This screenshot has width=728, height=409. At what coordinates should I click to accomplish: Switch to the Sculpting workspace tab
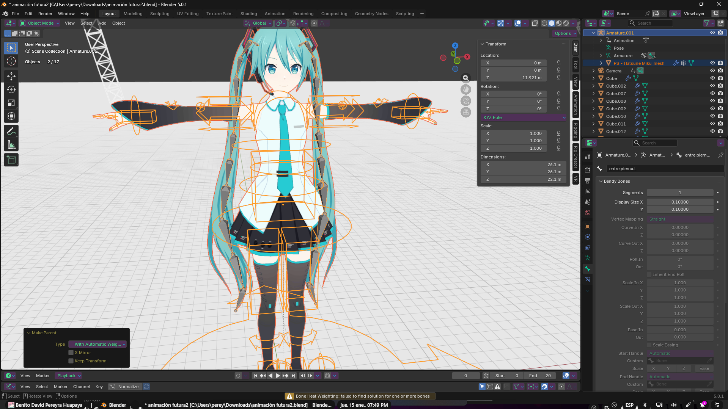coord(159,14)
